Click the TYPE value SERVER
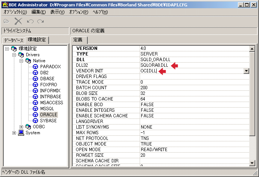 (x=149, y=54)
